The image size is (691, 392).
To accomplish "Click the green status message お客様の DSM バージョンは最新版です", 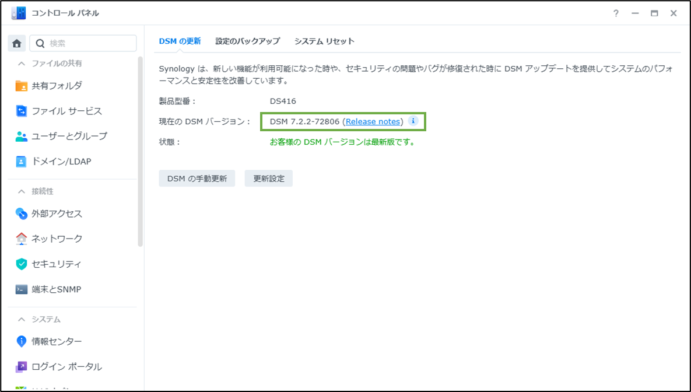I will click(x=342, y=142).
